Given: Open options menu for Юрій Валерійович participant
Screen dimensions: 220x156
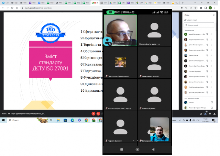Looking at the screenshot, I should coord(212,87).
